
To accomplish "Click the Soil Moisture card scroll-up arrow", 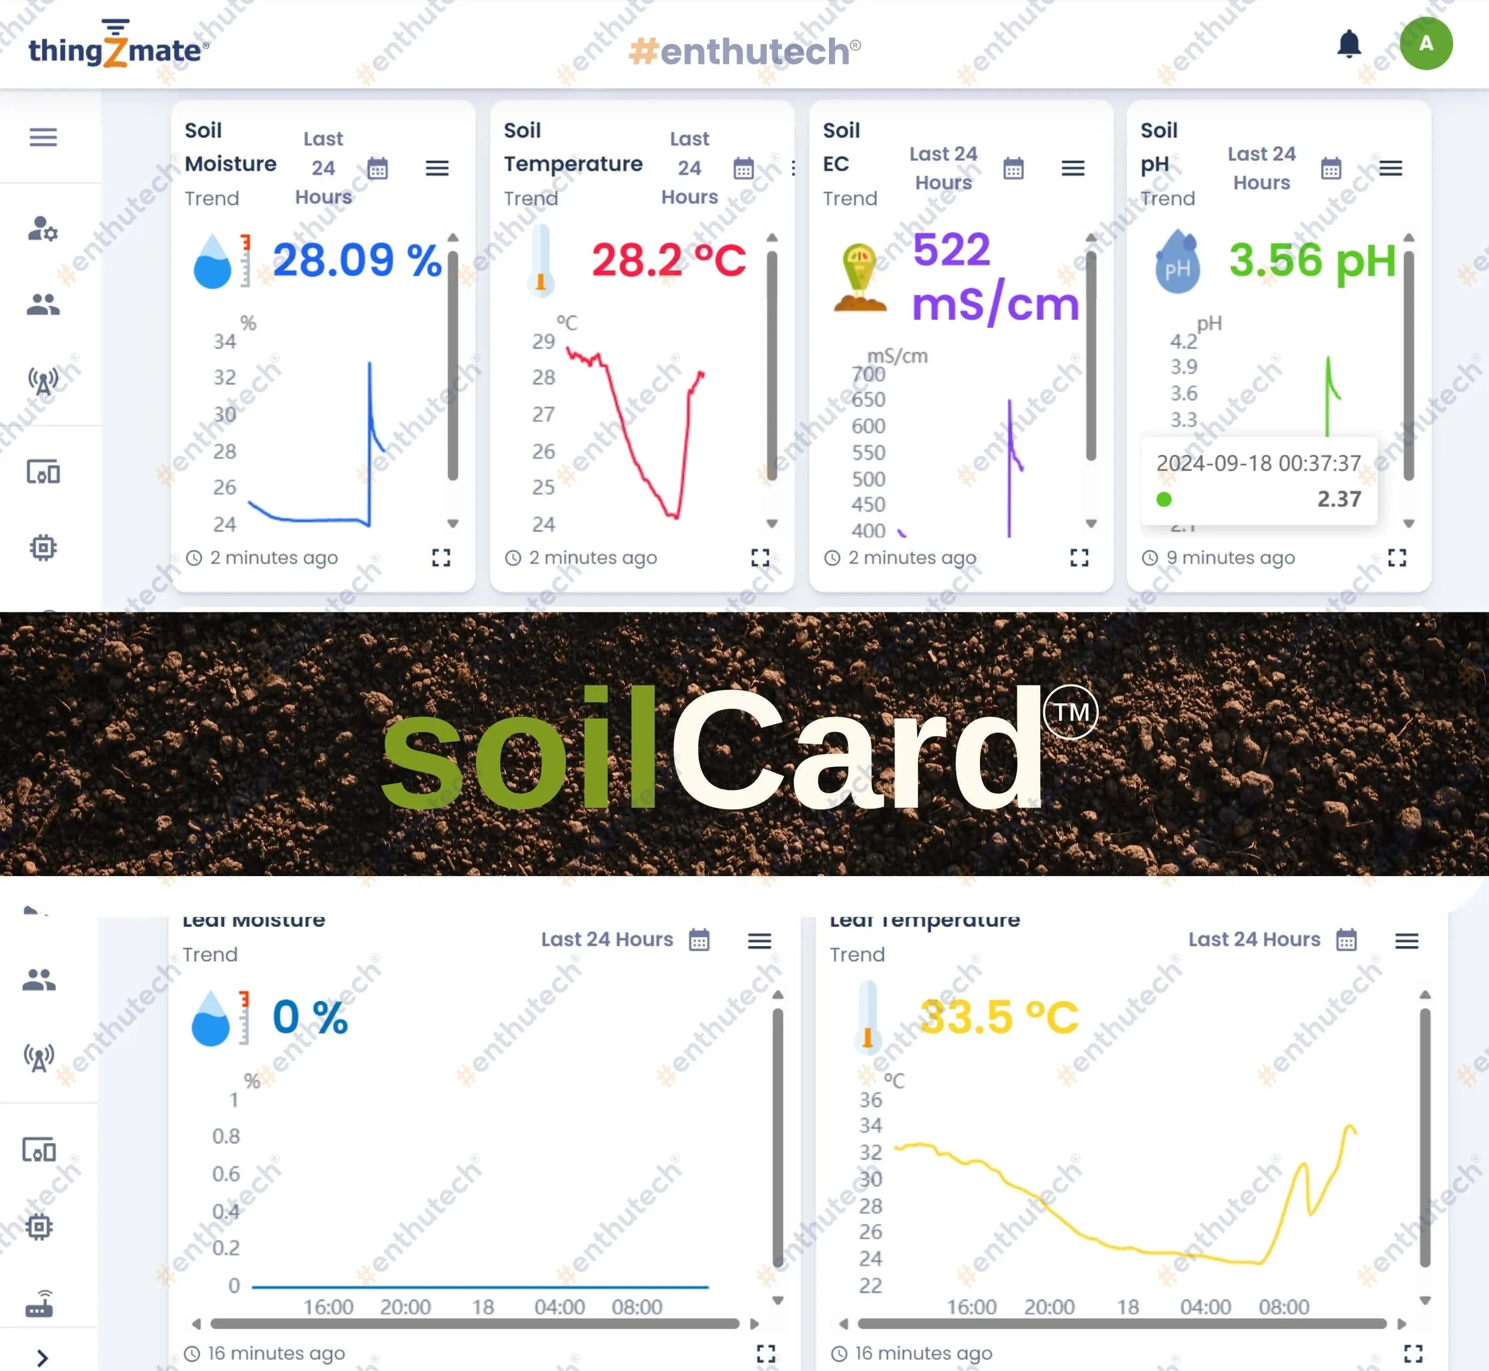I will 453,238.
